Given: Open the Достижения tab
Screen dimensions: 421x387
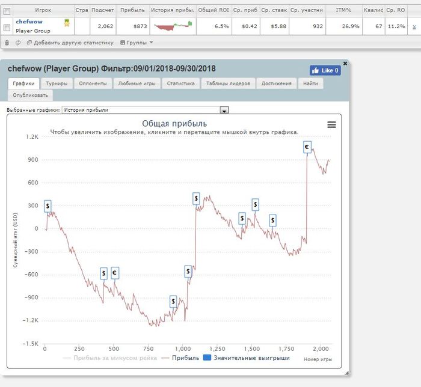Looking at the screenshot, I should tap(276, 84).
